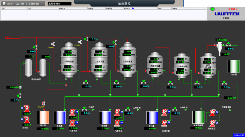Click the 冷水箱 cold water tank level

(x=234, y=66)
